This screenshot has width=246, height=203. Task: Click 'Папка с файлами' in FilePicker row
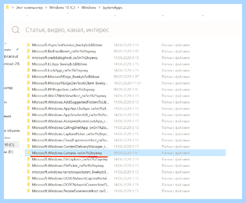click(176, 166)
